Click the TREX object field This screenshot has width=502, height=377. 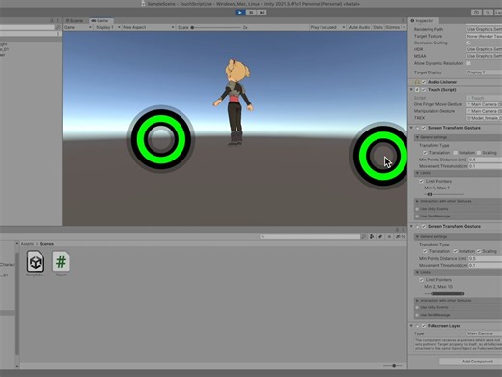tap(484, 118)
